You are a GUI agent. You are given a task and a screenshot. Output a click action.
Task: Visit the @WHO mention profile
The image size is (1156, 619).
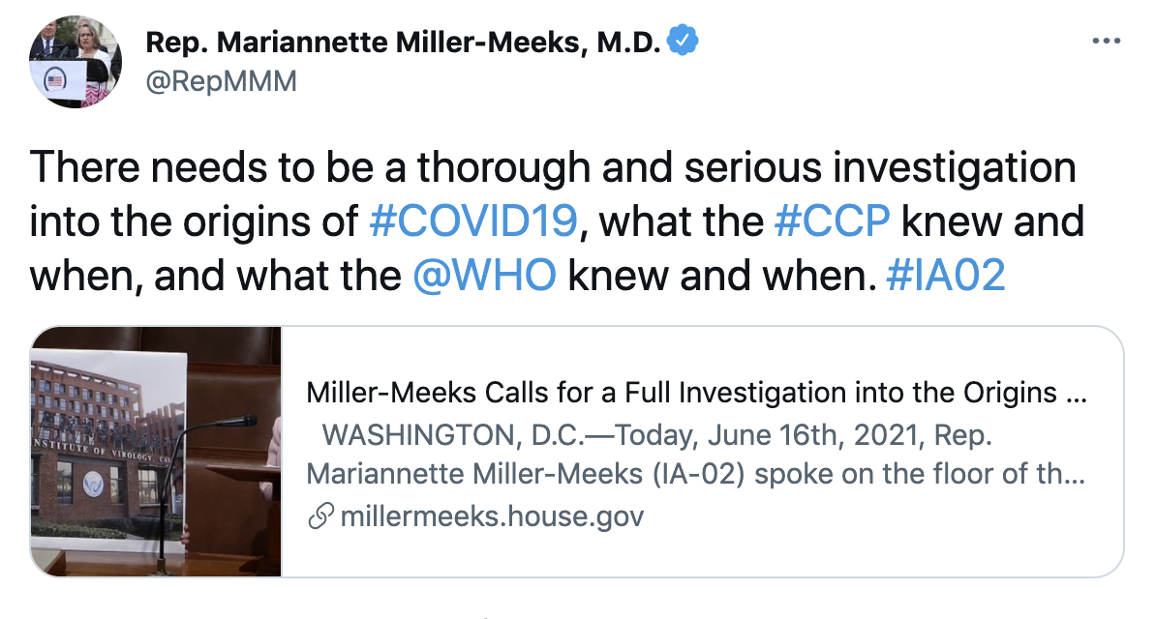[x=484, y=276]
